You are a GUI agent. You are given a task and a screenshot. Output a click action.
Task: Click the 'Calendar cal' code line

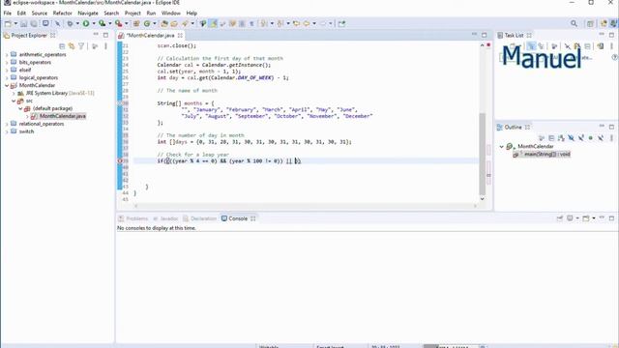(214, 65)
